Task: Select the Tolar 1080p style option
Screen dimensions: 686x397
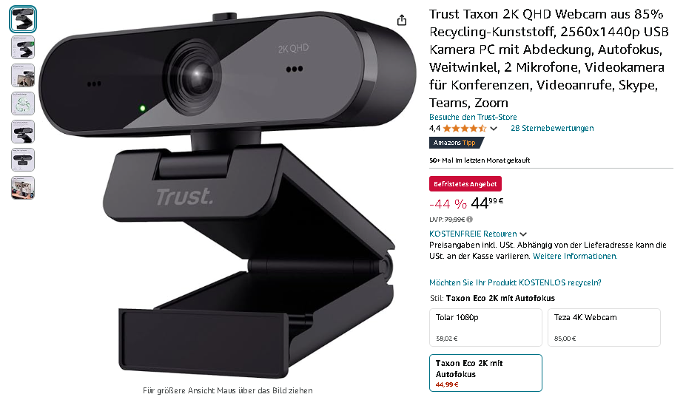Action: pos(485,328)
